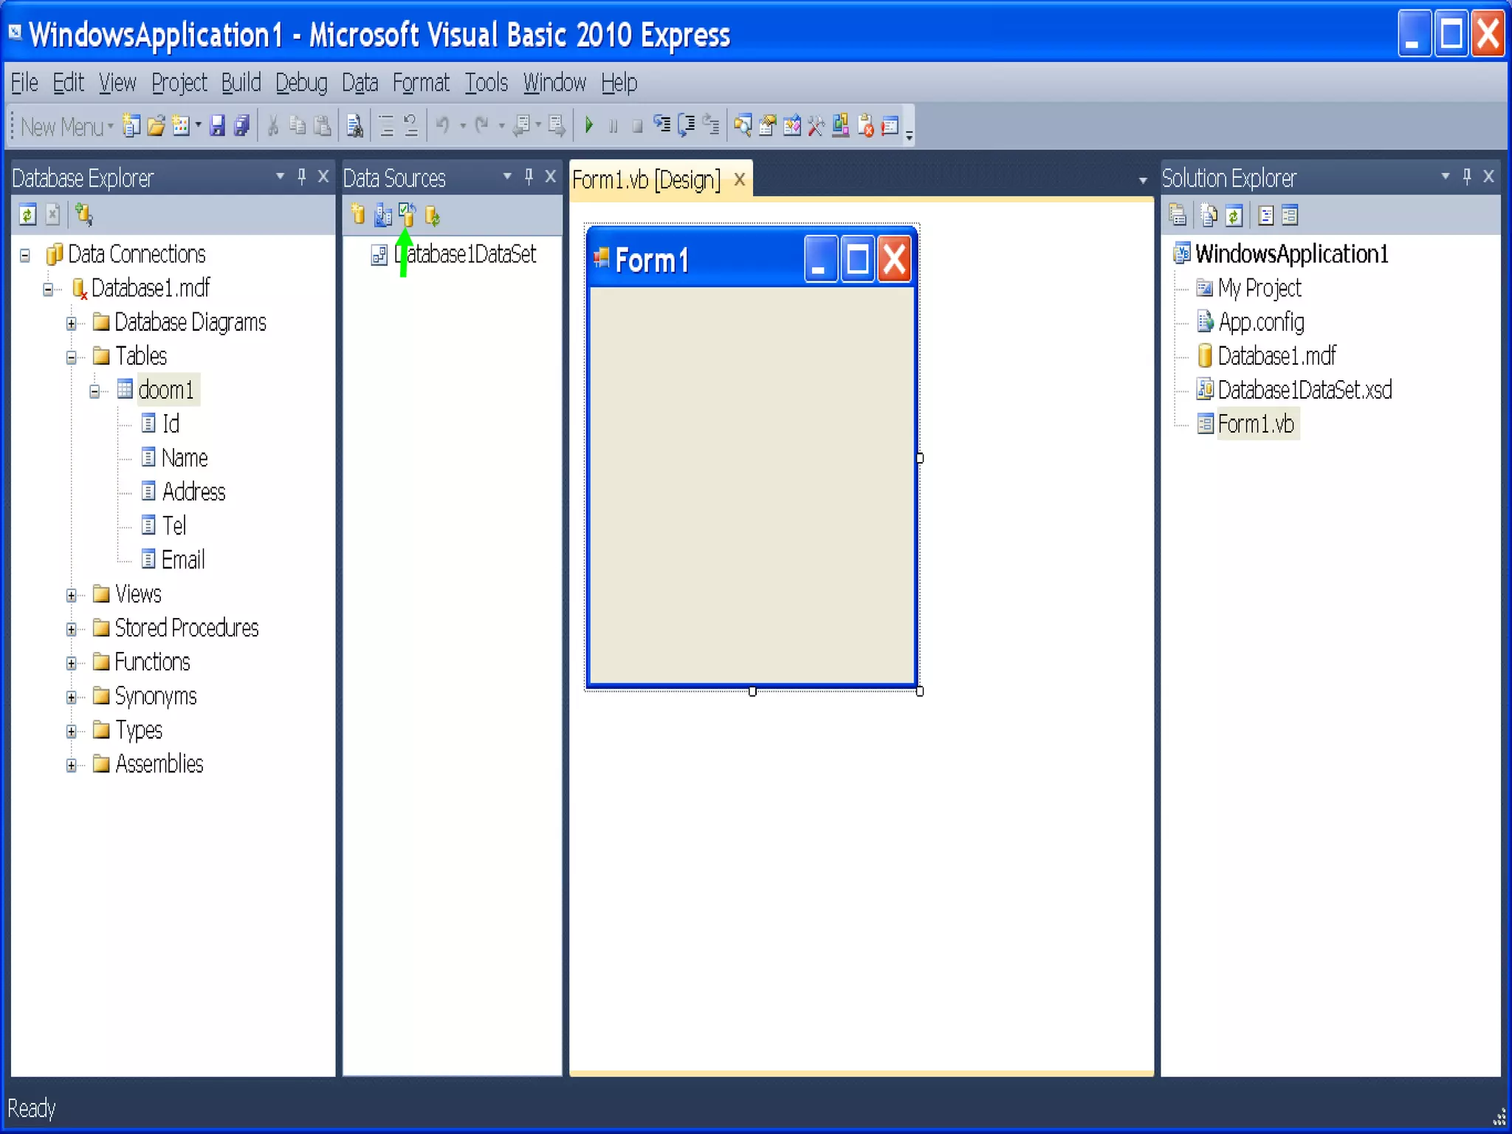The image size is (1512, 1134).
Task: Click Refresh icon in Database Explorer toolbar
Action: pos(28,215)
